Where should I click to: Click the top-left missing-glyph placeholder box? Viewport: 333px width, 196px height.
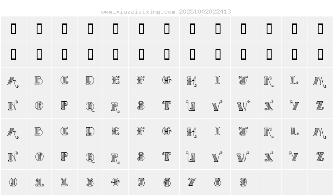[13, 29]
